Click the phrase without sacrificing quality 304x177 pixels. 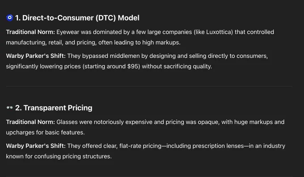[x=176, y=66]
